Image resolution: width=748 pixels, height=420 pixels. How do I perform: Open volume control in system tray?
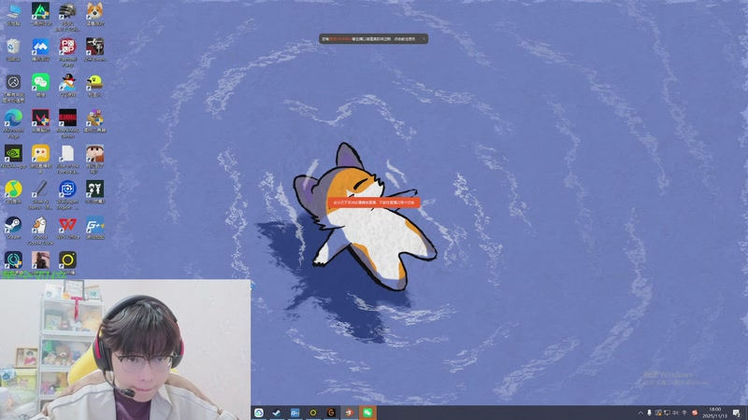click(675, 413)
